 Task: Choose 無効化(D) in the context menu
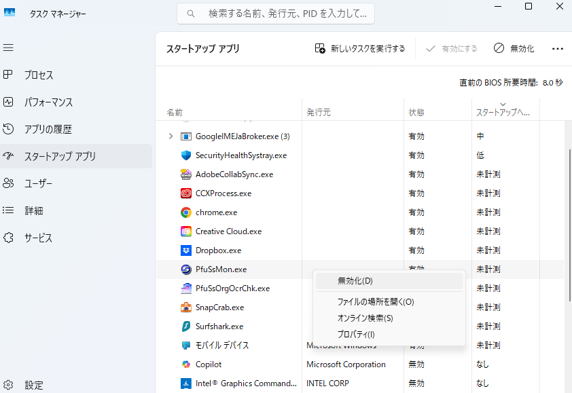pyautogui.click(x=355, y=281)
